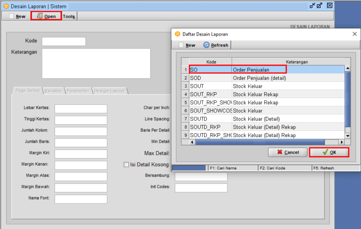Click New in Daftar Desain Laporan dialog

pos(187,45)
